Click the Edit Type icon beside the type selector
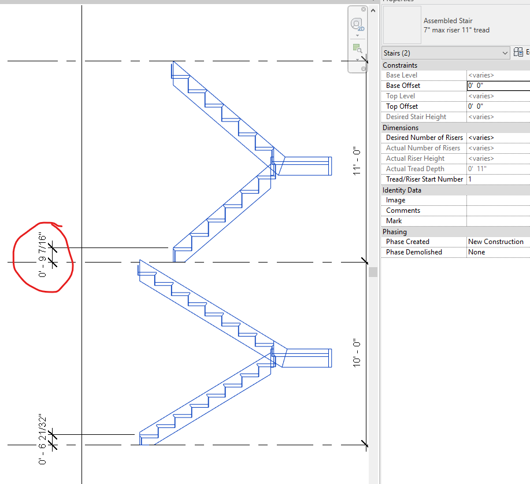The width and height of the screenshot is (530, 484). click(x=519, y=52)
